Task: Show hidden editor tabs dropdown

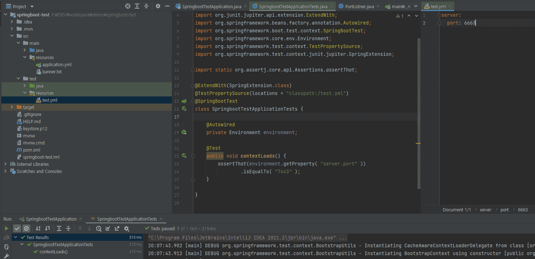Action: (x=415, y=6)
